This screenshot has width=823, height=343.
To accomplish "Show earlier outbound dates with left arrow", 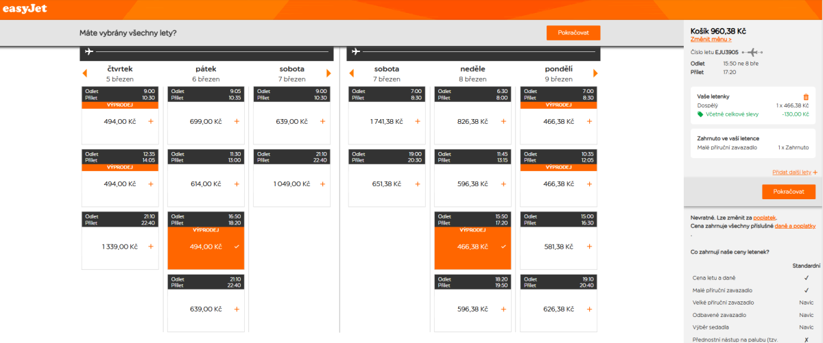I will [85, 73].
